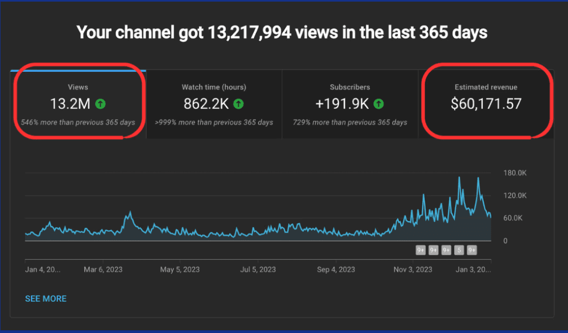This screenshot has width=568, height=333.
Task: Click the 13,217,994 views headline
Action: pyautogui.click(x=282, y=32)
